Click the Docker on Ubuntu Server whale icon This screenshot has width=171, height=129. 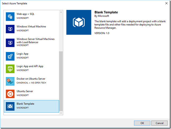tap(10, 81)
